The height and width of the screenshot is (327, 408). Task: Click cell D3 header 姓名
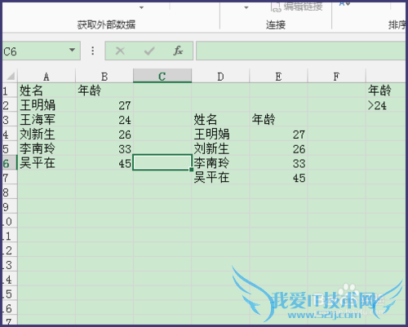pos(220,120)
